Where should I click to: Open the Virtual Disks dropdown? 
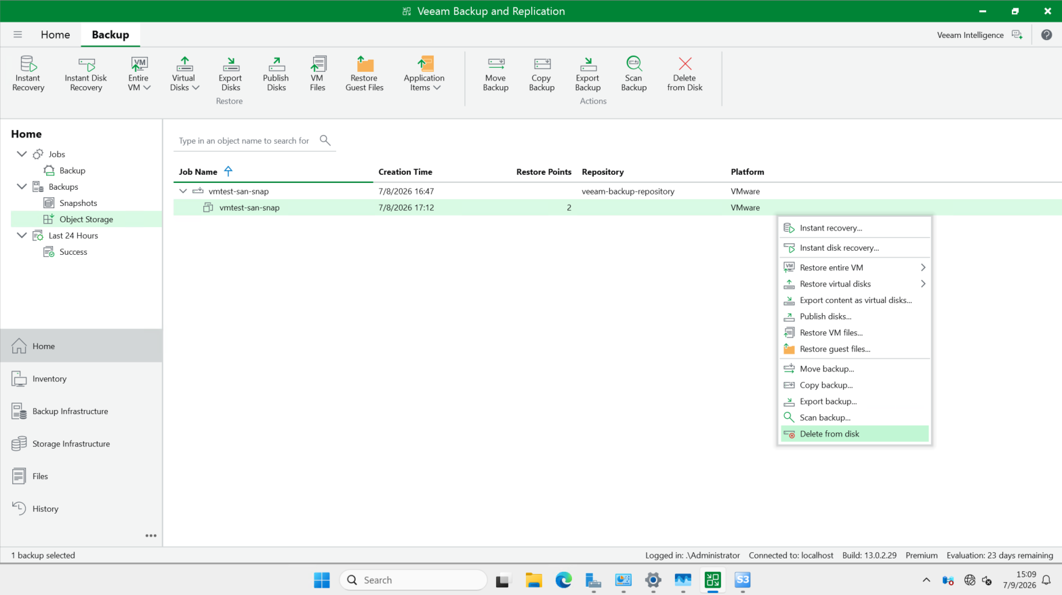click(x=184, y=73)
